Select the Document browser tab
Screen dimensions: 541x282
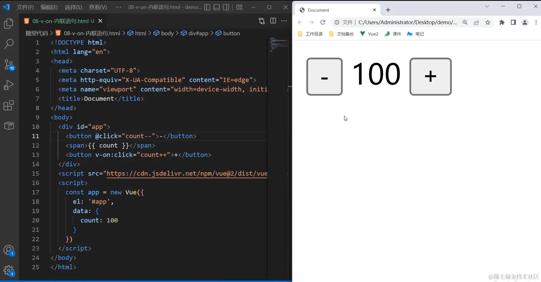[x=338, y=10]
